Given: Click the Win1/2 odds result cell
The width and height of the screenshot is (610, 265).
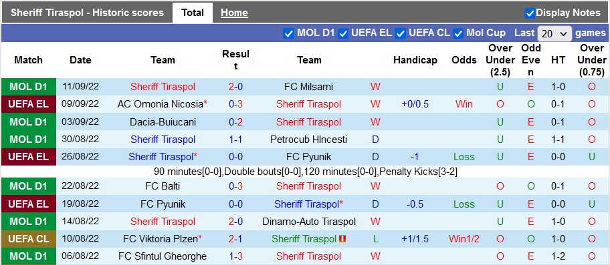Looking at the screenshot, I should 464,239.
